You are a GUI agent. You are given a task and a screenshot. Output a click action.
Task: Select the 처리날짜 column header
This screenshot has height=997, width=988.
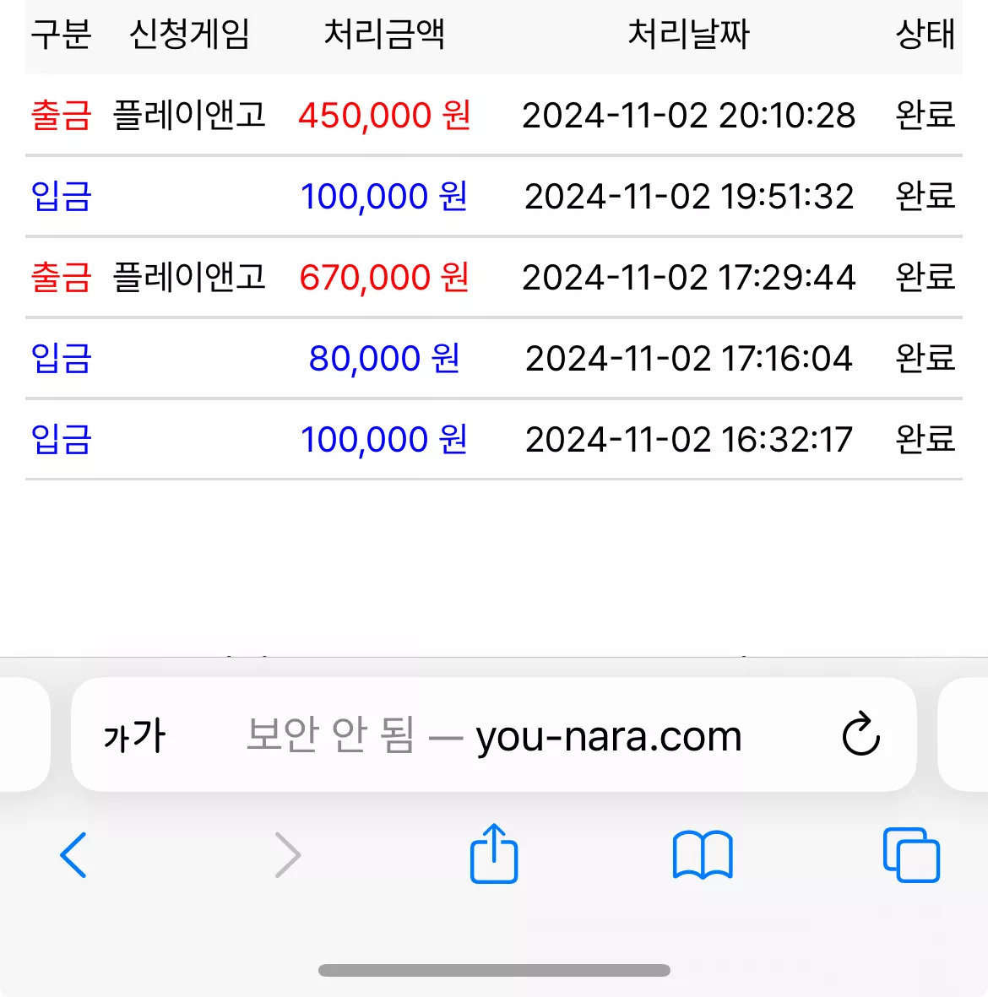[689, 35]
